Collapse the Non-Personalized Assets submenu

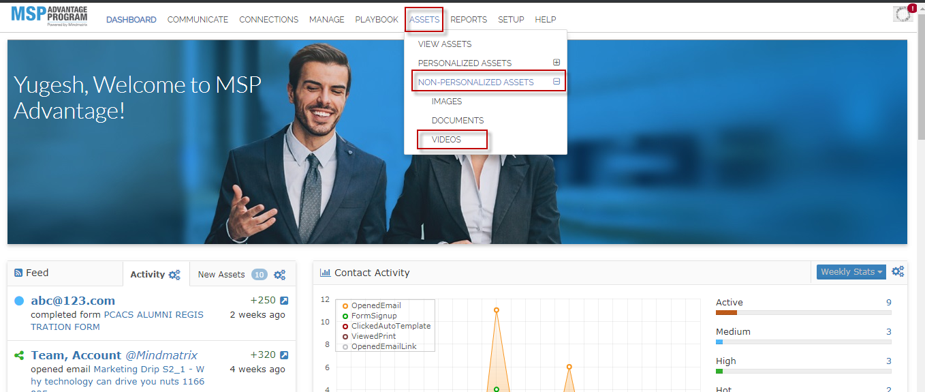pos(556,82)
